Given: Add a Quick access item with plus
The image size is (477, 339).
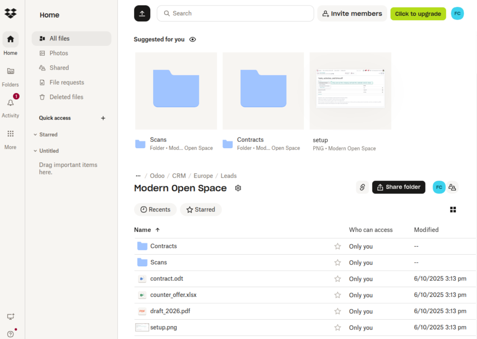Looking at the screenshot, I should coord(103,118).
